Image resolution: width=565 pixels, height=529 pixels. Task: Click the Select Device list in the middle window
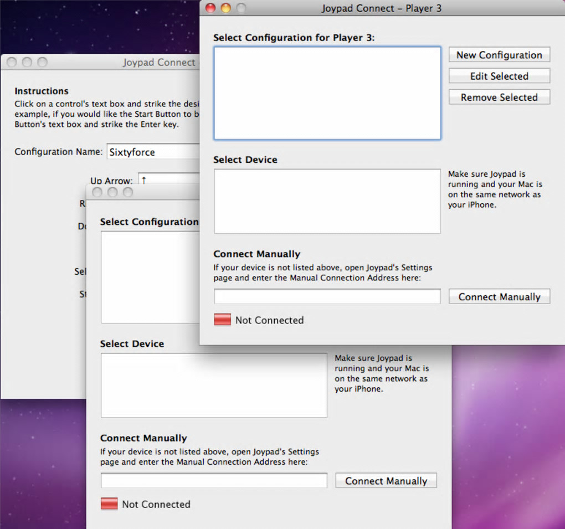(x=214, y=385)
